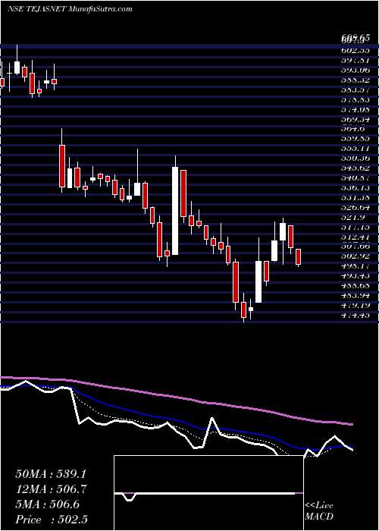This screenshot has width=379, height=531.
Task: Click the 5MA : 506.6 readout
Action: 47,504
